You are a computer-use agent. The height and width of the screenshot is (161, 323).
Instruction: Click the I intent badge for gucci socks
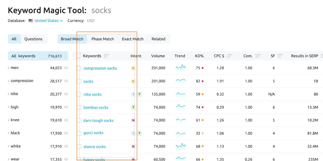pos(133,133)
